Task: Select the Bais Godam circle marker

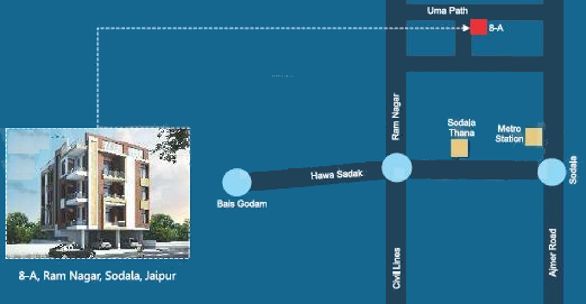Action: [237, 182]
